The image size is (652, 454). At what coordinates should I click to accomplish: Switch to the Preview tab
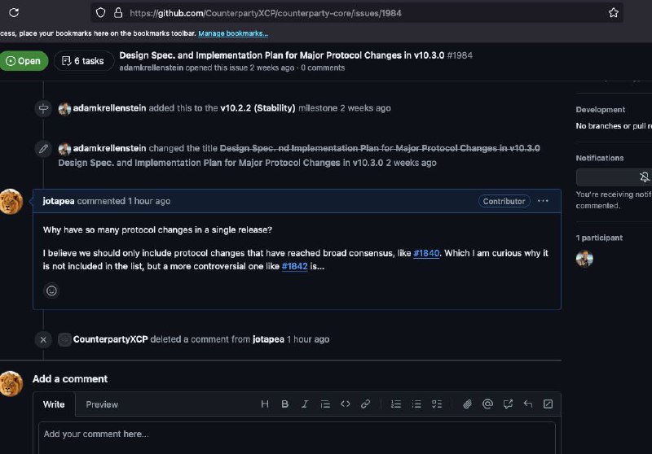pyautogui.click(x=102, y=404)
